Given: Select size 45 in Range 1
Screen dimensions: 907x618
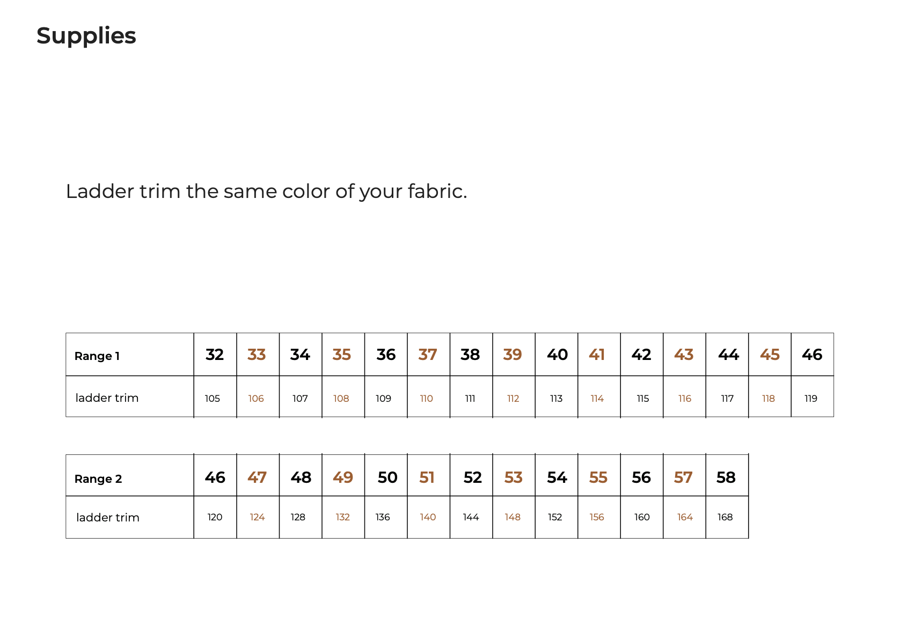Looking at the screenshot, I should click(x=770, y=355).
